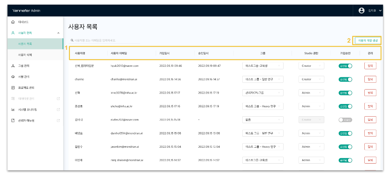Toggle approval switch for user 조성호
389x178 pixels.
[x=345, y=106]
